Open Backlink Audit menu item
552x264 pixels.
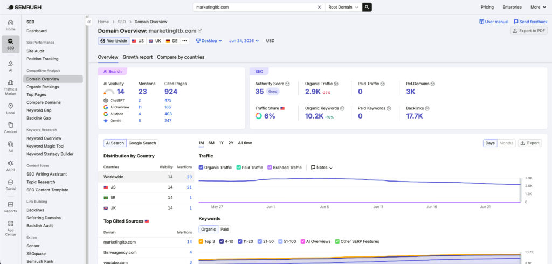(40, 226)
